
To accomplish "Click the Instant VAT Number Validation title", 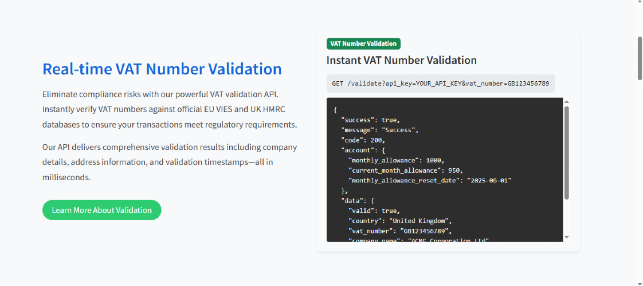I will (x=402, y=60).
